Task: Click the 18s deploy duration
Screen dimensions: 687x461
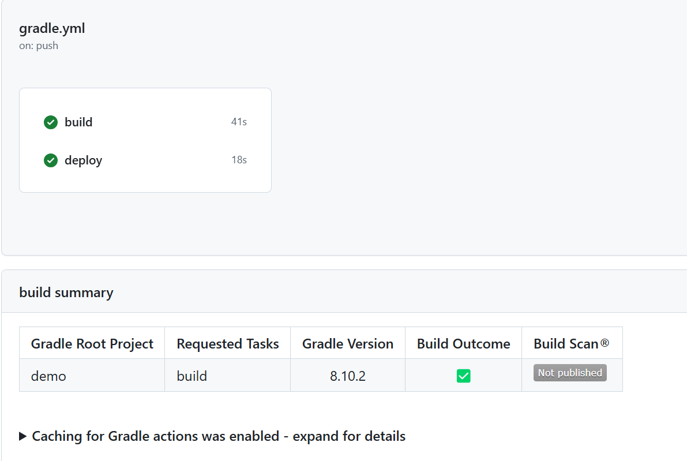Action: pos(239,160)
